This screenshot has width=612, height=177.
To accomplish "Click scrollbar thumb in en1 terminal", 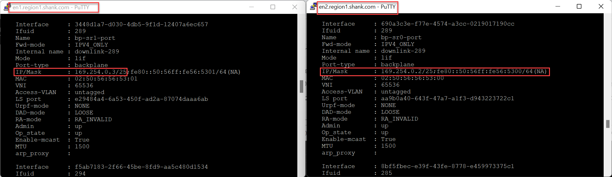I will [x=301, y=86].
